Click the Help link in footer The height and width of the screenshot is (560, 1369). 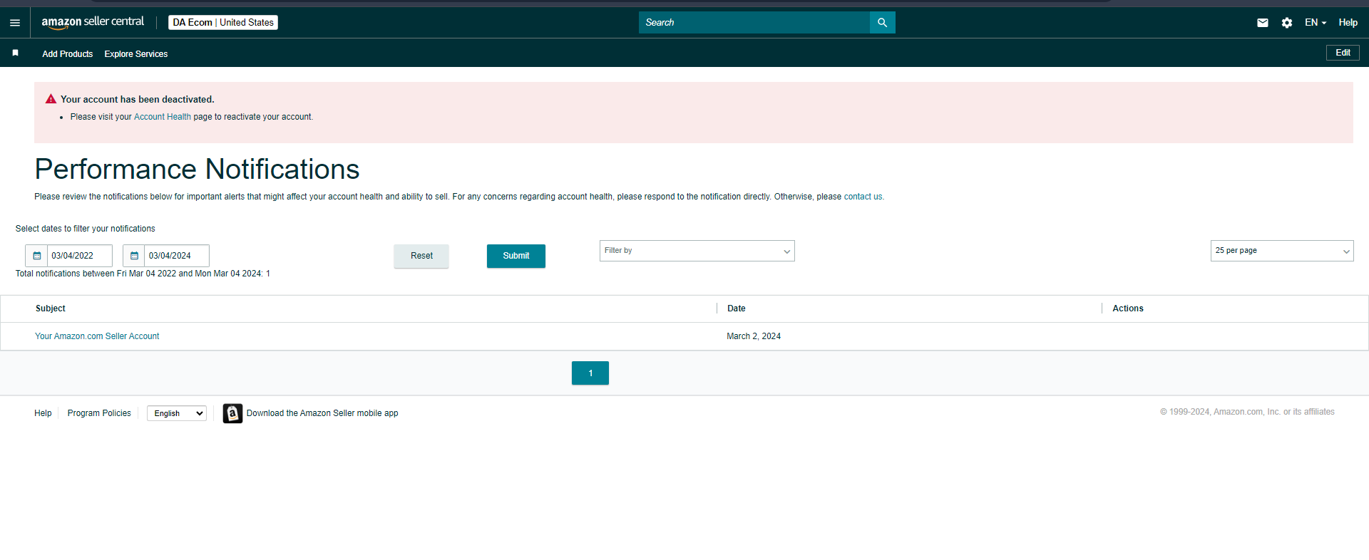(43, 413)
